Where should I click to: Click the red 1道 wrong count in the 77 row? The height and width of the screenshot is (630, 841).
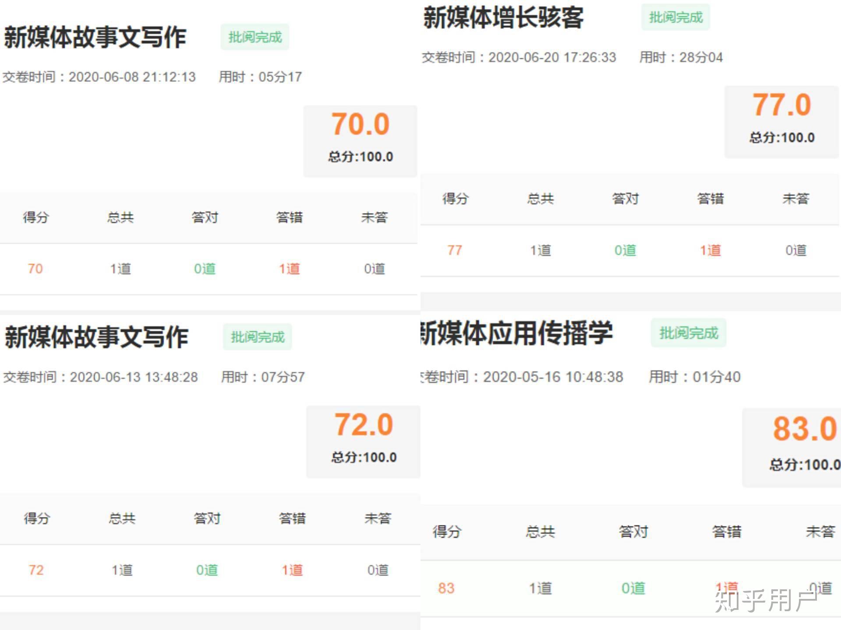pos(710,250)
